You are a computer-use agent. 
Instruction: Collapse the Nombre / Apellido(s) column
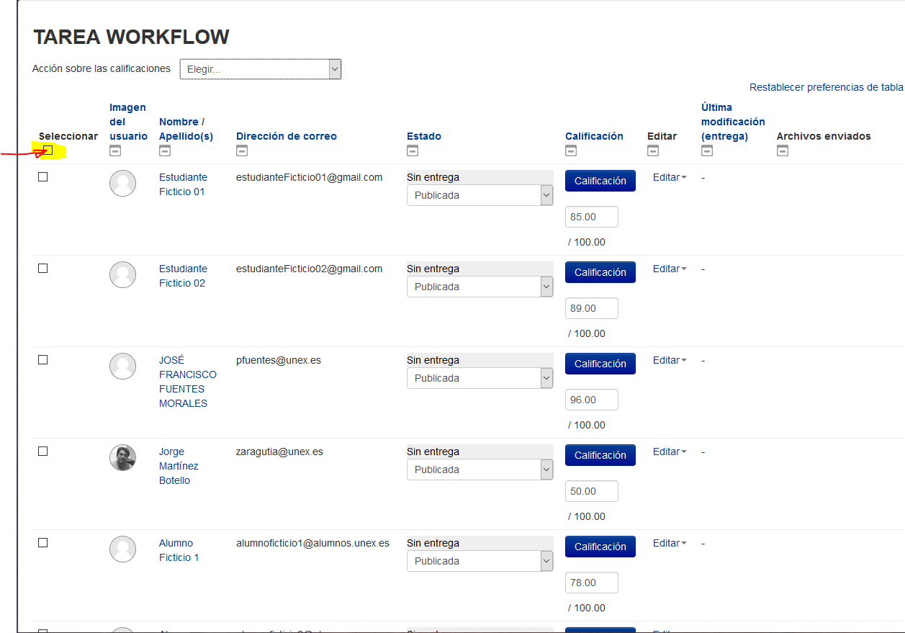click(x=165, y=151)
